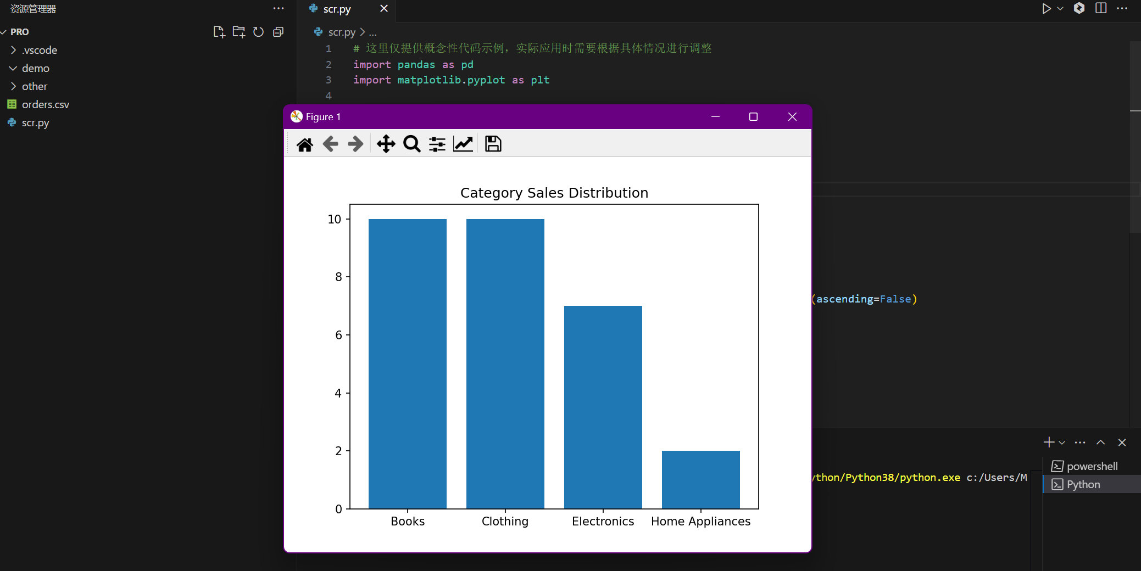Go back to previous view in Figure toolbar
The image size is (1141, 571).
click(330, 144)
